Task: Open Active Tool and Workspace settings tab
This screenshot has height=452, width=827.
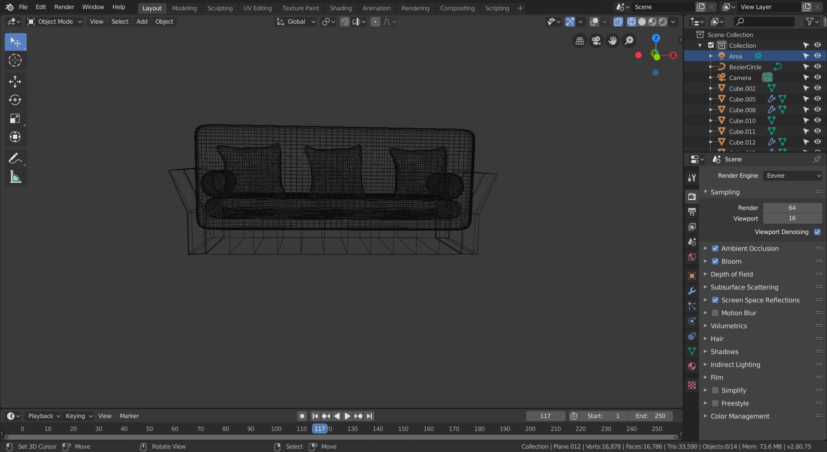Action: tap(692, 178)
